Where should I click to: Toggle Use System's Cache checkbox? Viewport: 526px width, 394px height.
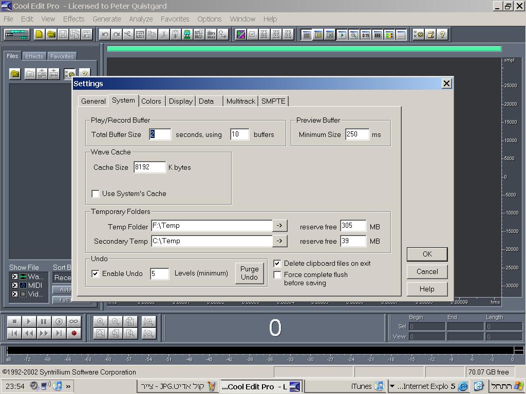point(95,193)
